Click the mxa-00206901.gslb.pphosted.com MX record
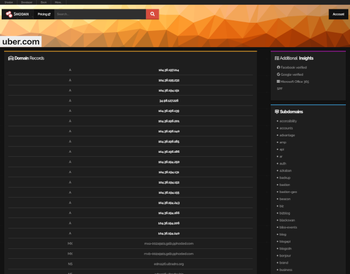The height and width of the screenshot is (274, 350). pyautogui.click(x=169, y=244)
